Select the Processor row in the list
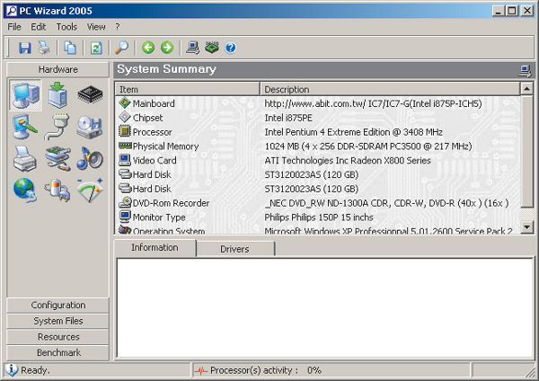The height and width of the screenshot is (381, 539). coord(318,132)
